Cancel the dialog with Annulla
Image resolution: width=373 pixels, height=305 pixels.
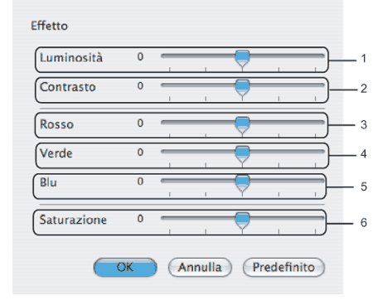click(200, 267)
